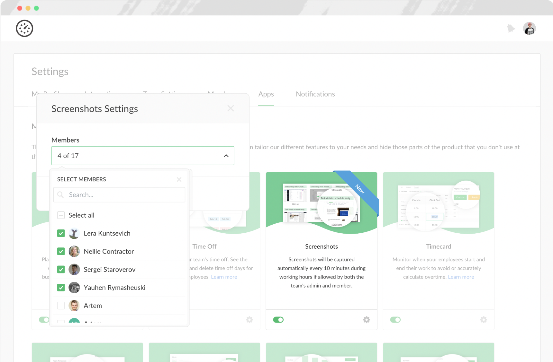Click Nellie Contractor's avatar
The height and width of the screenshot is (362, 553).
point(74,251)
